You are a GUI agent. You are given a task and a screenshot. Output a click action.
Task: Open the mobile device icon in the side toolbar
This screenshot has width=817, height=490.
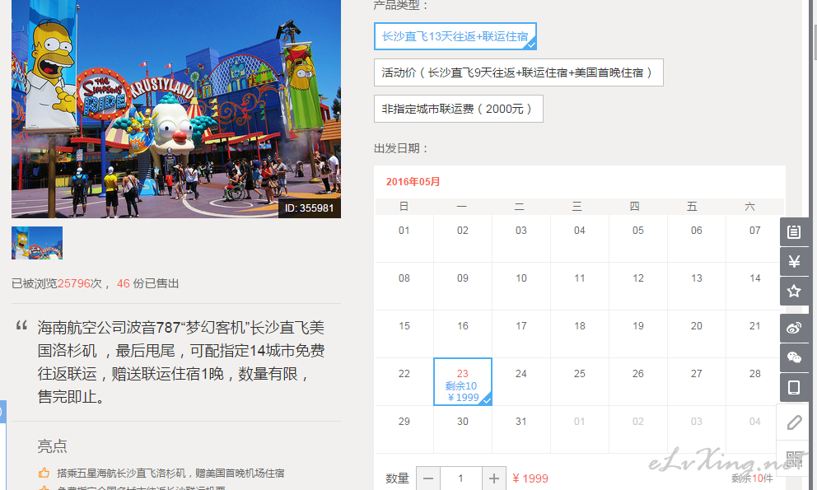click(794, 387)
